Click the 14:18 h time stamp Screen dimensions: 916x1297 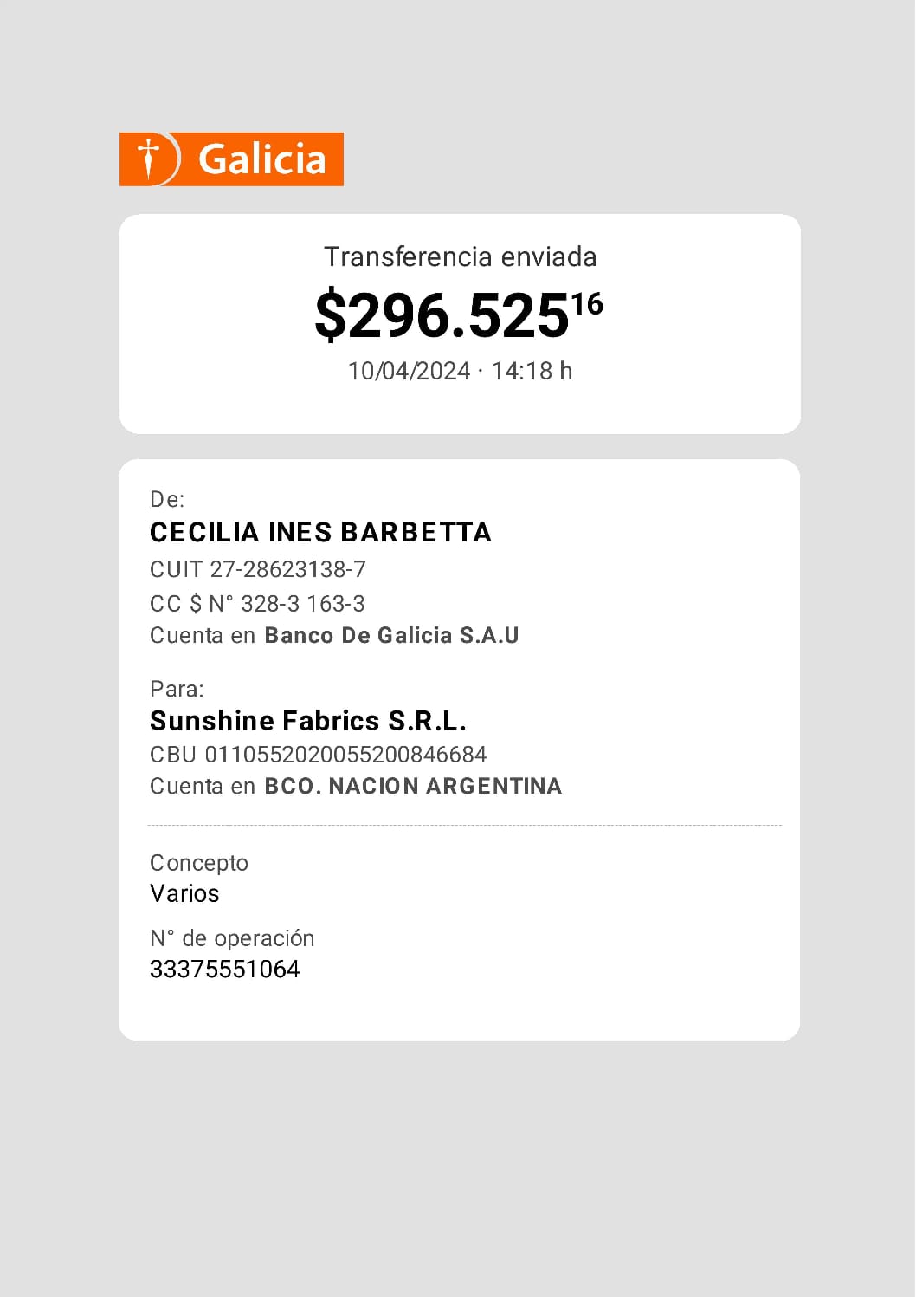coord(532,372)
